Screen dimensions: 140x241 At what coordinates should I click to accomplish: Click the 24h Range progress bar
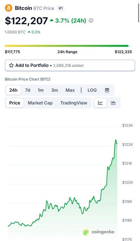click(x=68, y=46)
